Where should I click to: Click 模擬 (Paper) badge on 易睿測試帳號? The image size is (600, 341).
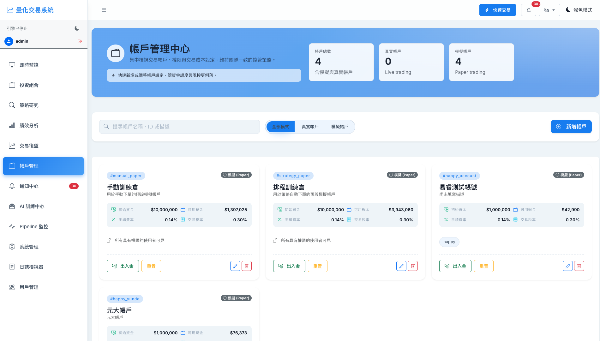click(x=569, y=175)
